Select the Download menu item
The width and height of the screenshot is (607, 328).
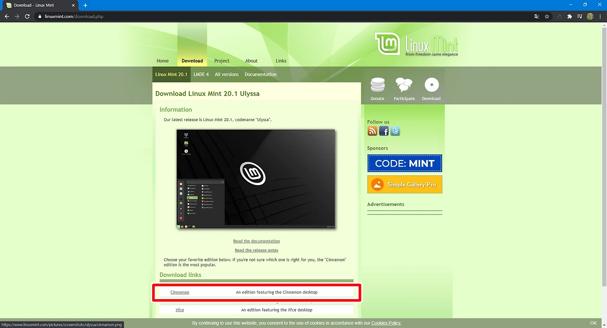(192, 61)
